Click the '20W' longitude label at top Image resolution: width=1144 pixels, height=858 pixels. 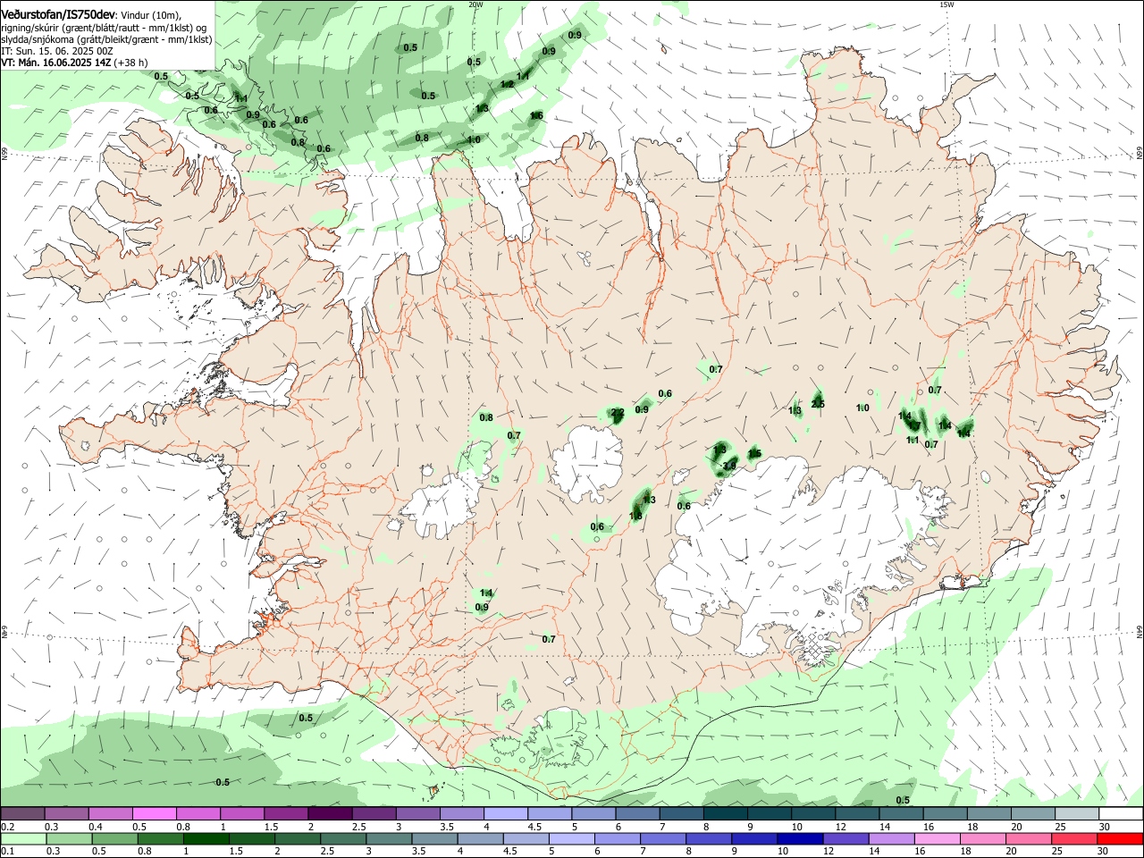(x=475, y=4)
